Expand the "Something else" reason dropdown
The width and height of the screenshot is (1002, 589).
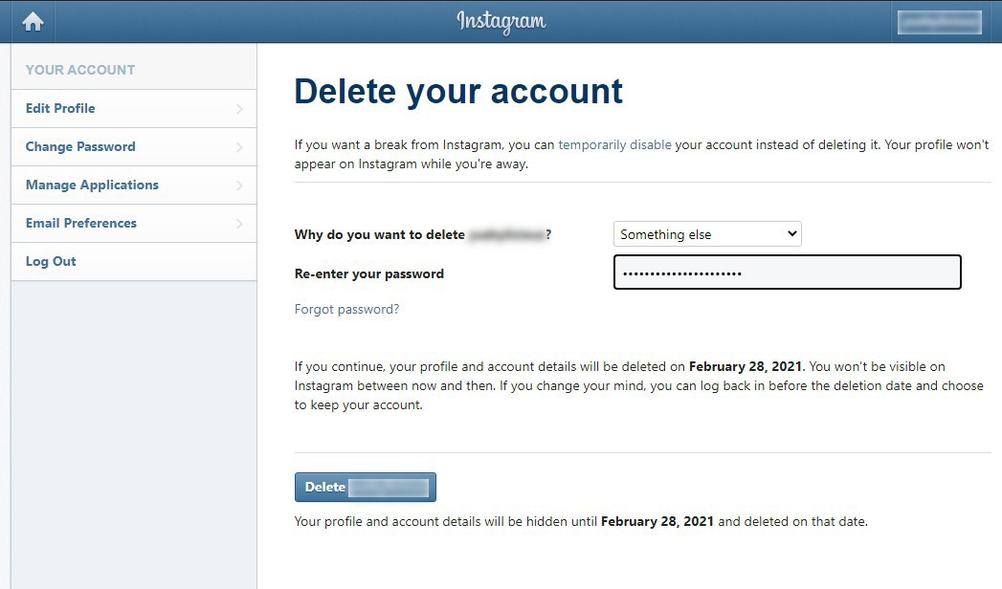click(707, 234)
